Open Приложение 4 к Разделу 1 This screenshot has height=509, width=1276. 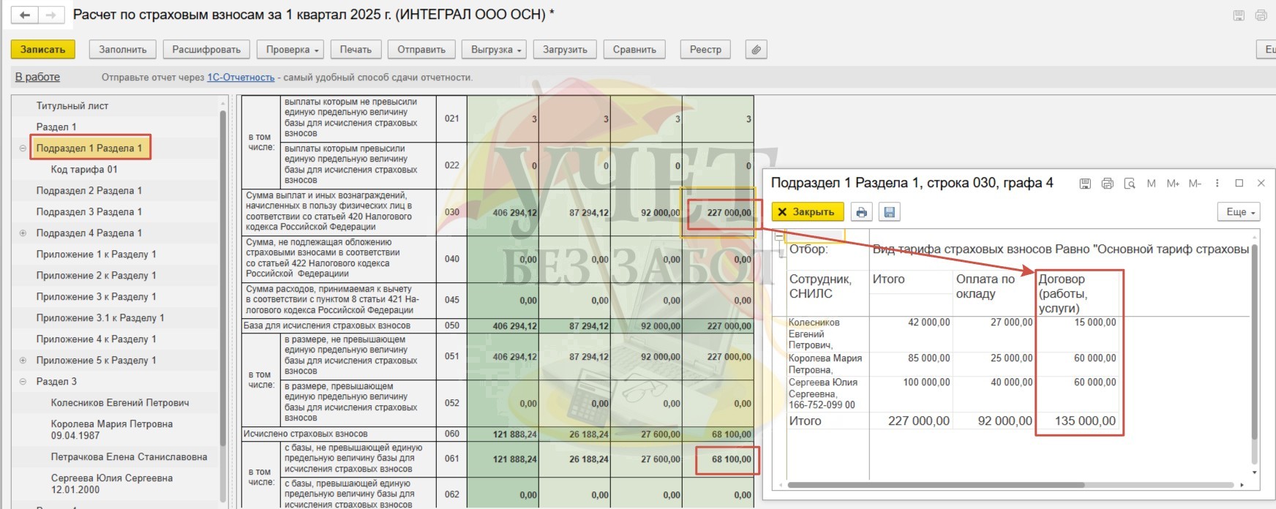click(97, 339)
